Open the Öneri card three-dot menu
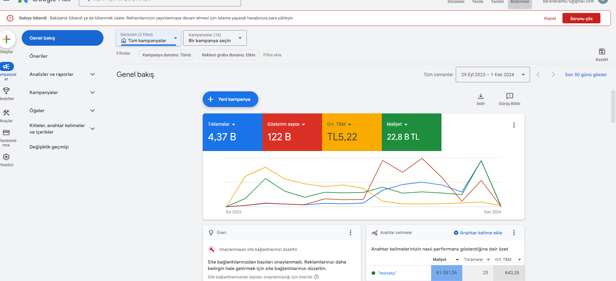Image resolution: width=616 pixels, height=281 pixels. pyautogui.click(x=350, y=233)
